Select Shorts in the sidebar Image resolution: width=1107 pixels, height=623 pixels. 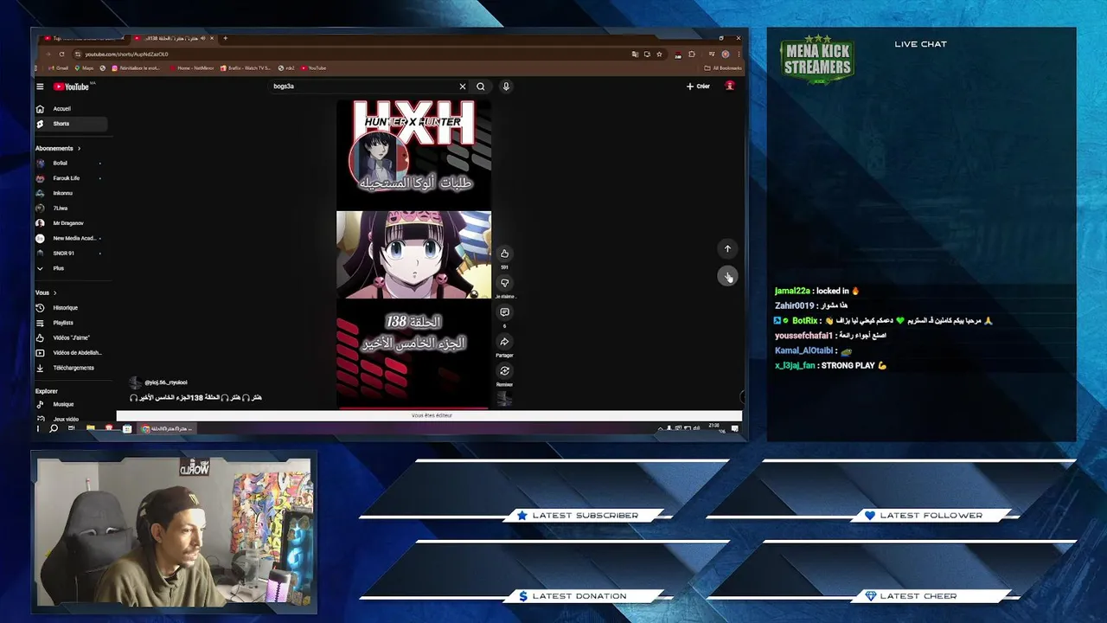(71, 124)
